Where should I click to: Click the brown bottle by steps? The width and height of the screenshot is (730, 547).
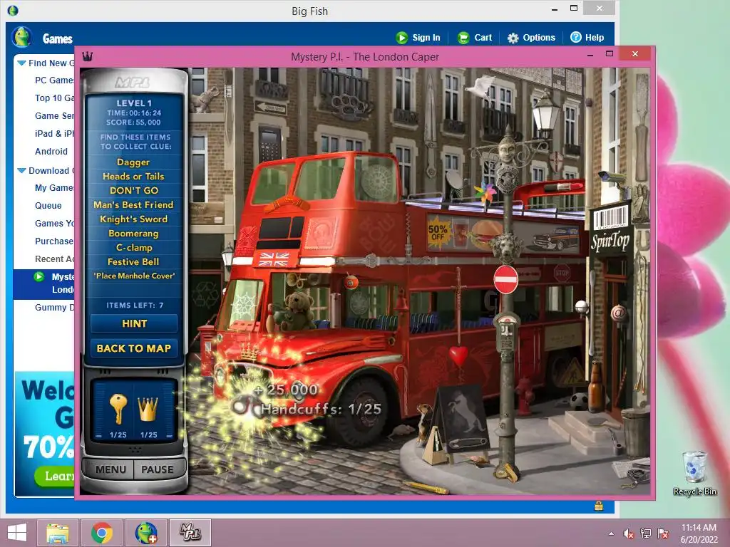coord(595,387)
